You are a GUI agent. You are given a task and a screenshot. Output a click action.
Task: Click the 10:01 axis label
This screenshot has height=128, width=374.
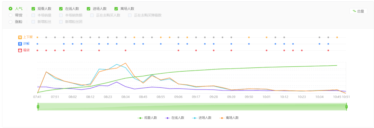coord(266,97)
